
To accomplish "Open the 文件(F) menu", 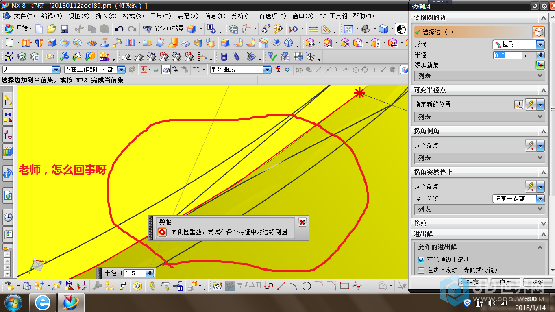I will coord(24,16).
